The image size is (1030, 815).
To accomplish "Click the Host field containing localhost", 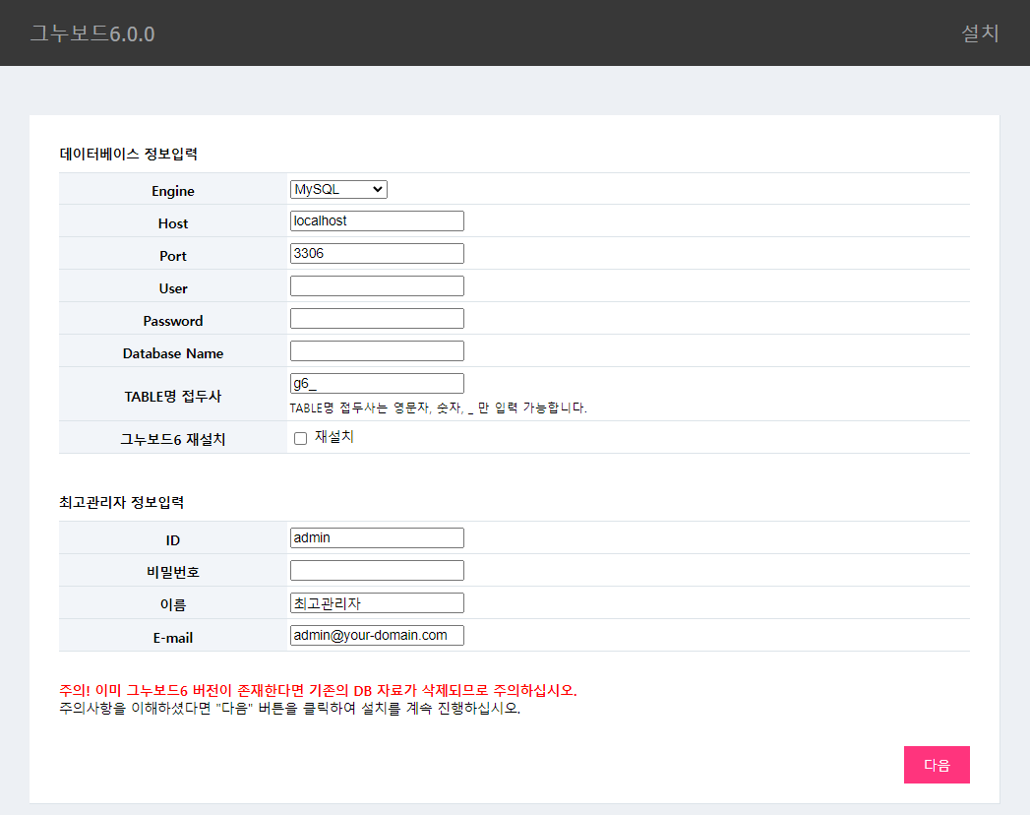I will click(x=377, y=221).
